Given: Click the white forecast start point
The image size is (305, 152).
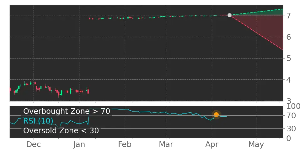Looking at the screenshot, I should [x=229, y=15].
